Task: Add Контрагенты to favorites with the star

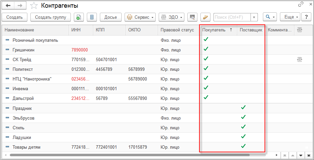Action: point(34,6)
